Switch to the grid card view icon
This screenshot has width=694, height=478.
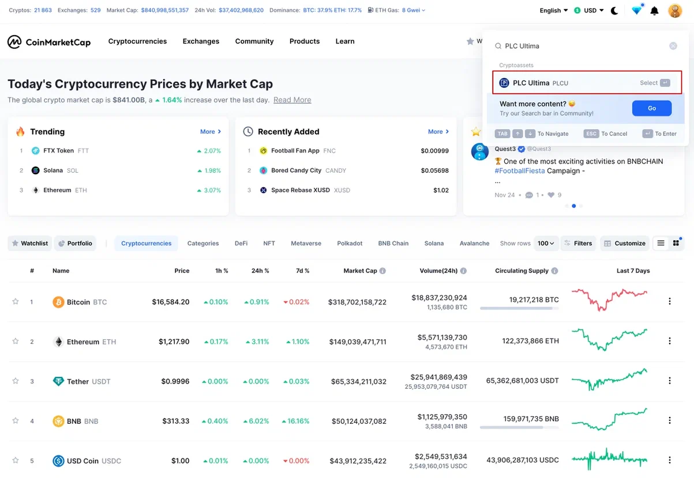pyautogui.click(x=676, y=243)
